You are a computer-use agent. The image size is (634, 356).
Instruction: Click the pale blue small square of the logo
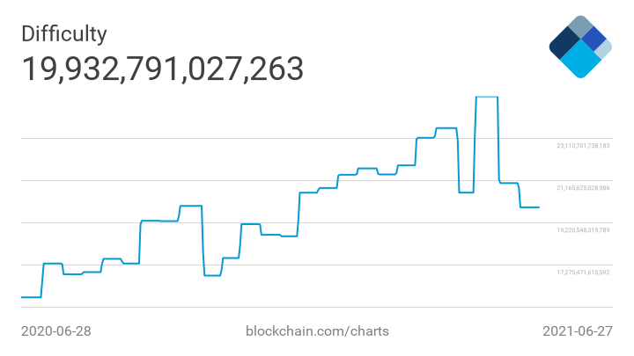[x=603, y=49]
